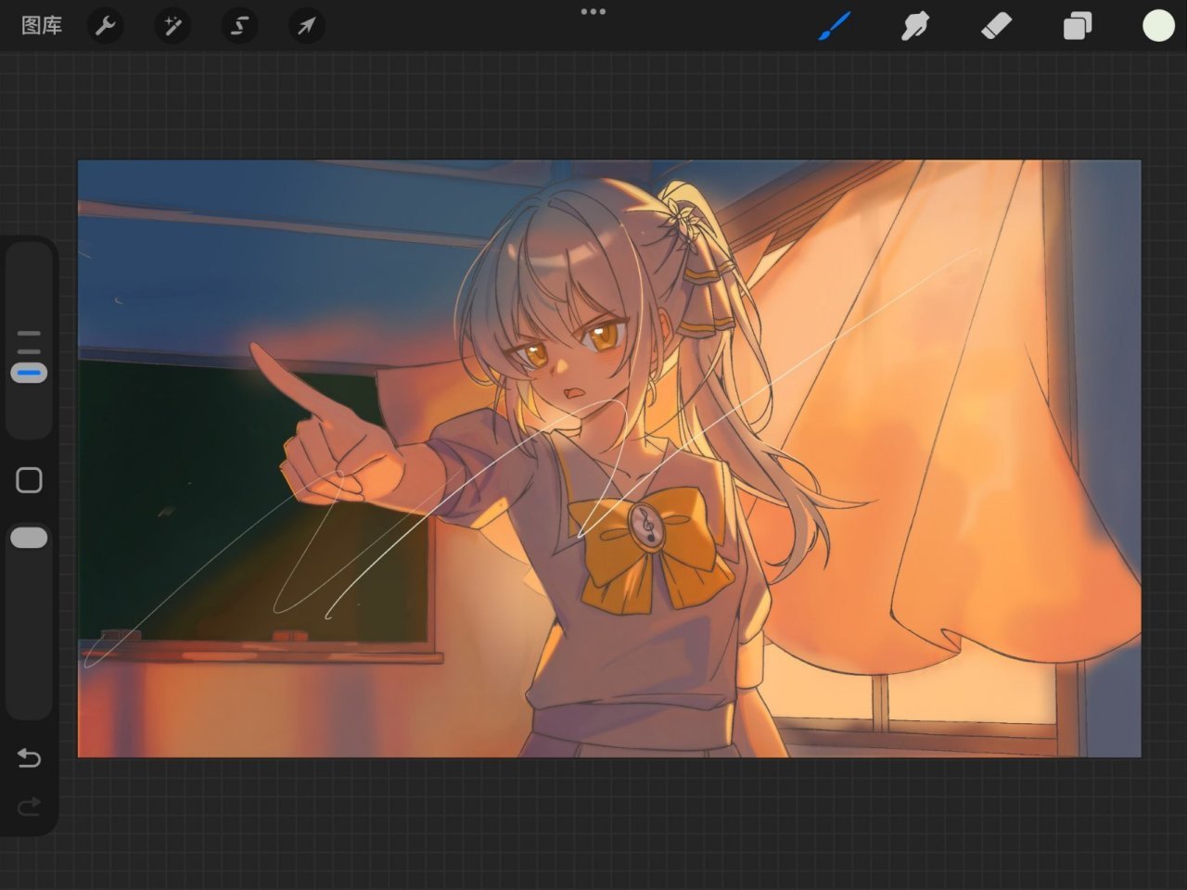Activate the Selection S-shaped tool
Image resolution: width=1187 pixels, height=890 pixels.
239,26
